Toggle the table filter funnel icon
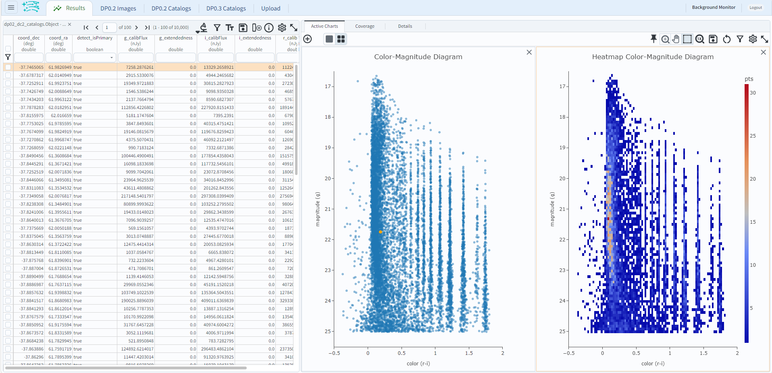The height and width of the screenshot is (373, 772). click(217, 27)
